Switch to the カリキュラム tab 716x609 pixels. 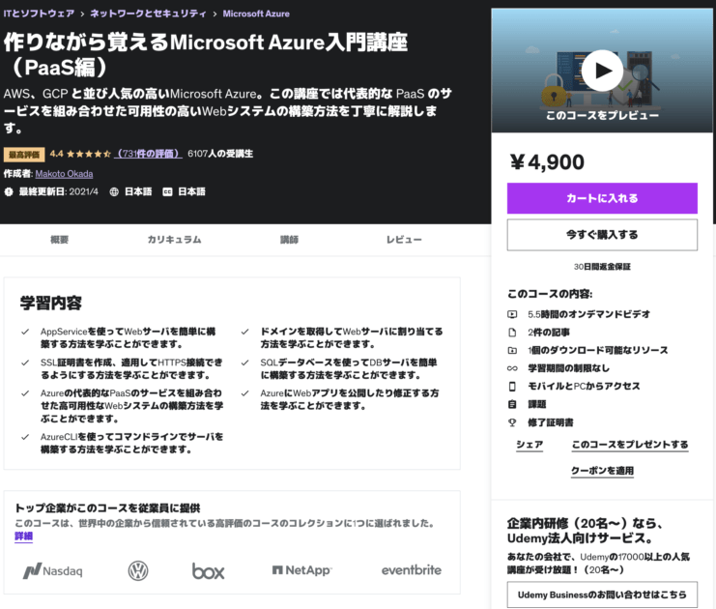pos(175,240)
